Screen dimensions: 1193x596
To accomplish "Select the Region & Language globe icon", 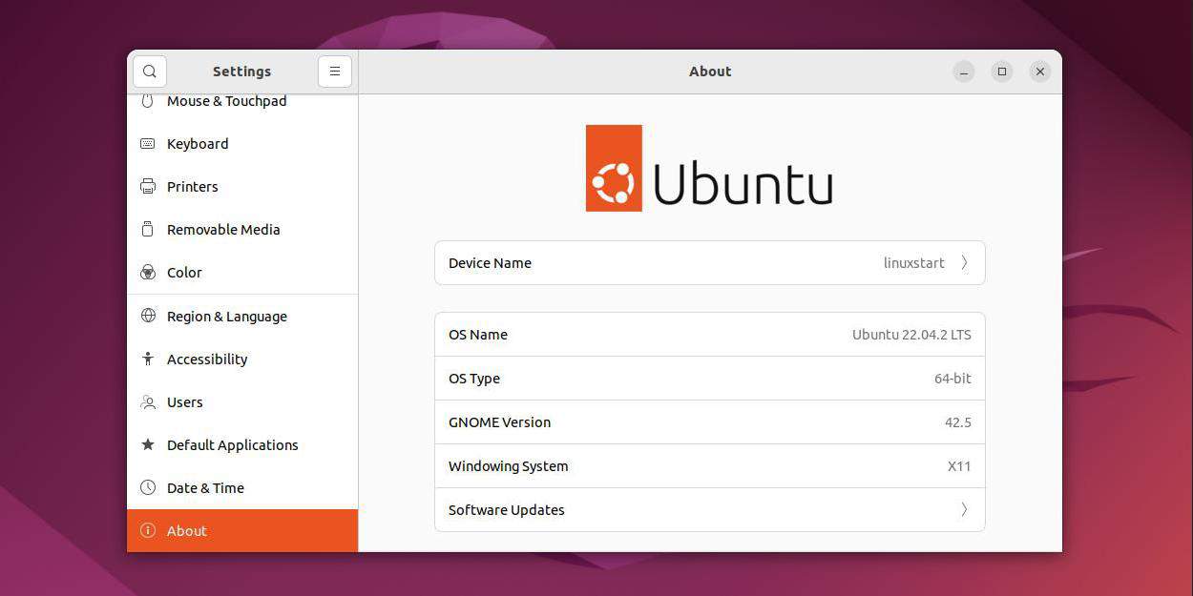I will coord(148,316).
